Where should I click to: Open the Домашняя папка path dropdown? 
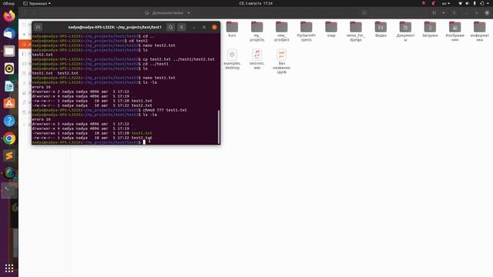tap(167, 13)
